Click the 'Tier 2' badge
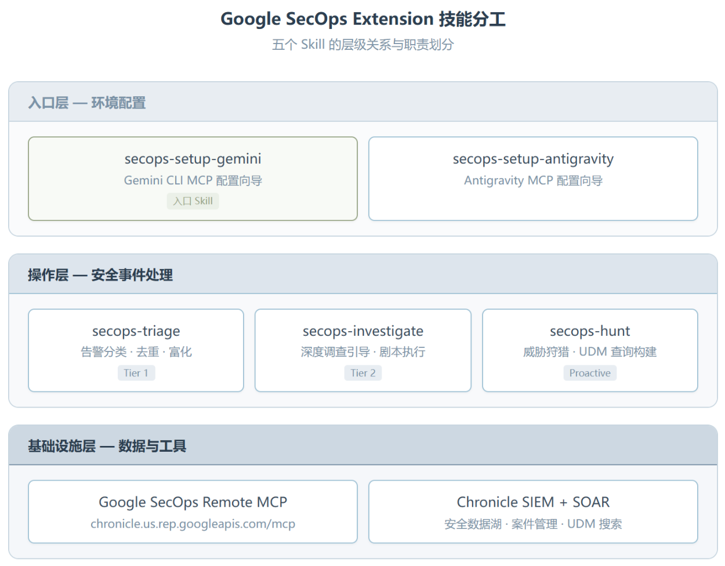Viewport: 725px width, 566px height. click(x=363, y=373)
